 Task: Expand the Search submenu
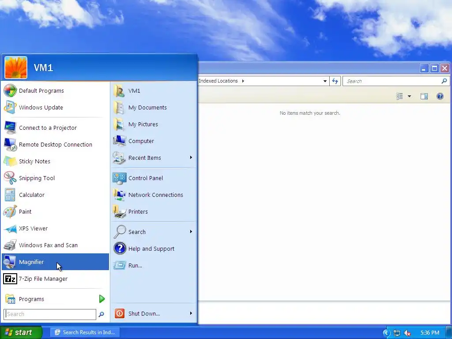pyautogui.click(x=191, y=231)
